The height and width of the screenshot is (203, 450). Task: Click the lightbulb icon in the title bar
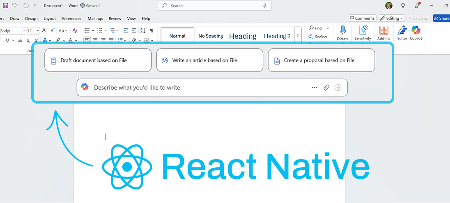coord(403,5)
